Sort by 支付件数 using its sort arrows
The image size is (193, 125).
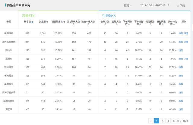coord(150,24)
